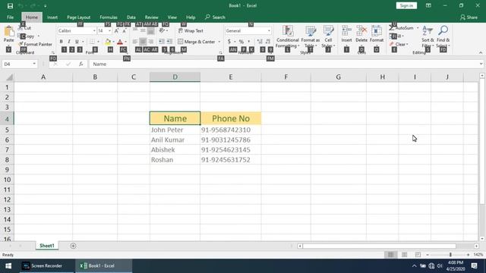Click the Format Painter tool
Viewport: 486px width, 273px height.
point(36,44)
